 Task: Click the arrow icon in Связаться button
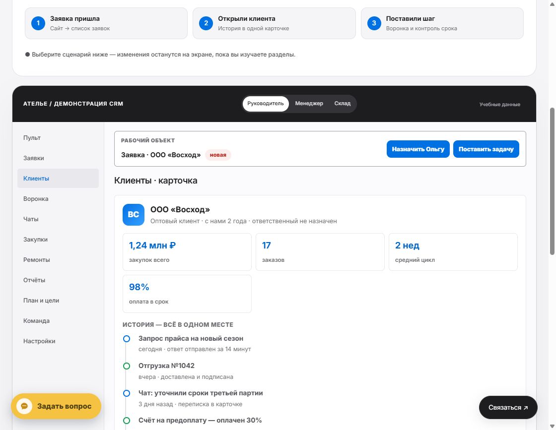[526, 408]
